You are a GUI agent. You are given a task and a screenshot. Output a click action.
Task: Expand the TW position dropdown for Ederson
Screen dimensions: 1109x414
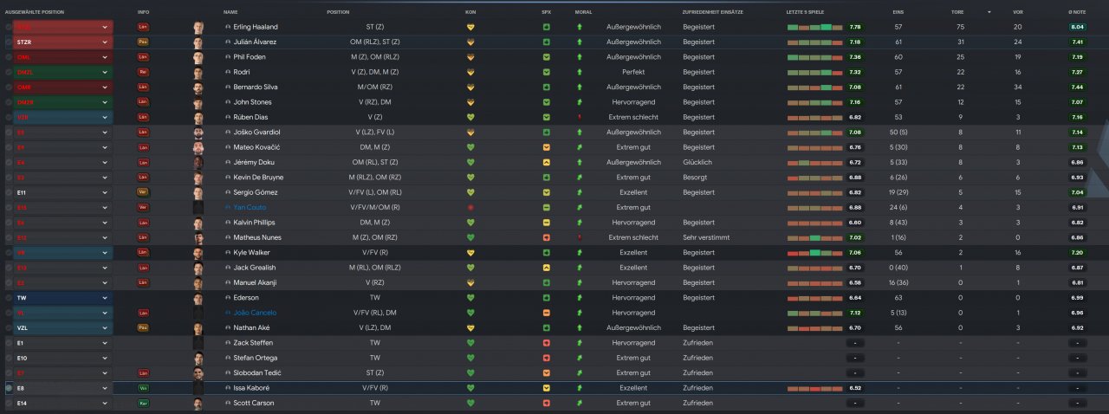(x=106, y=298)
